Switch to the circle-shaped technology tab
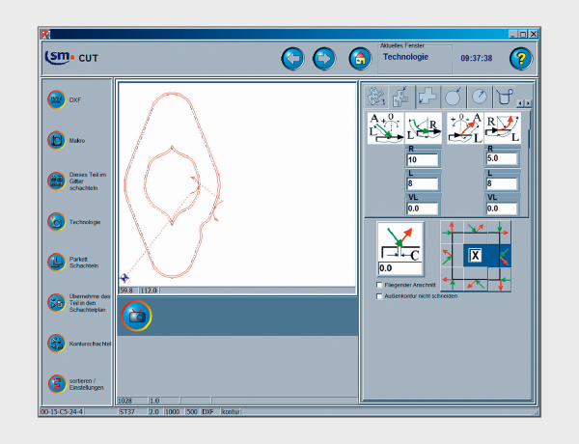 [453, 97]
